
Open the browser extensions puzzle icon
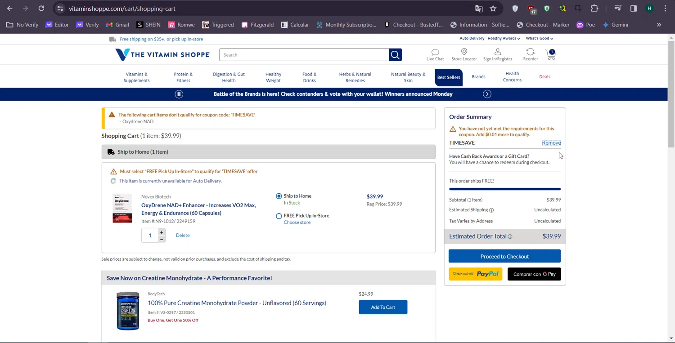594,9
